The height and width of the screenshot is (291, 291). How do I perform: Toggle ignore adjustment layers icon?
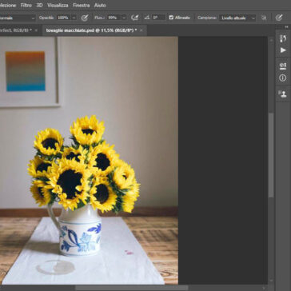tap(264, 18)
